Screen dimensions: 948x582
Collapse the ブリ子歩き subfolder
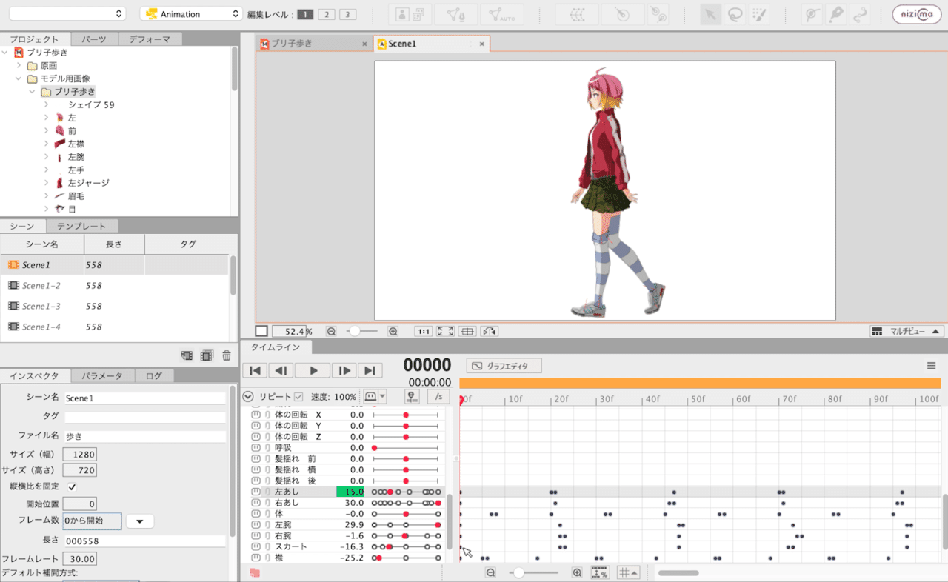33,92
